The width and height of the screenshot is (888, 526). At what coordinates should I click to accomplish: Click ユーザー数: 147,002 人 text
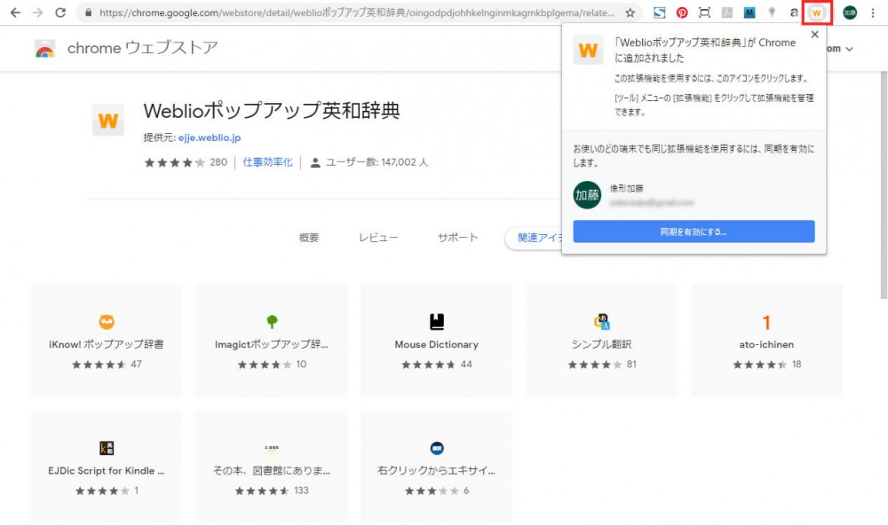(376, 162)
